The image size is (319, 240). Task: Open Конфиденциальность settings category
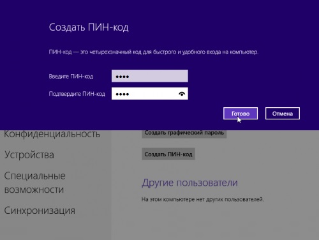(x=52, y=134)
